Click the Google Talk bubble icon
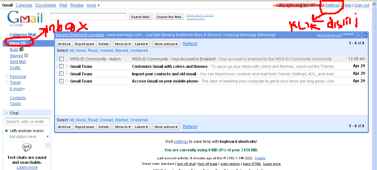 pyautogui.click(x=27, y=147)
